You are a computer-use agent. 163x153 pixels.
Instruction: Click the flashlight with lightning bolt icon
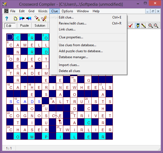pos(44,18)
